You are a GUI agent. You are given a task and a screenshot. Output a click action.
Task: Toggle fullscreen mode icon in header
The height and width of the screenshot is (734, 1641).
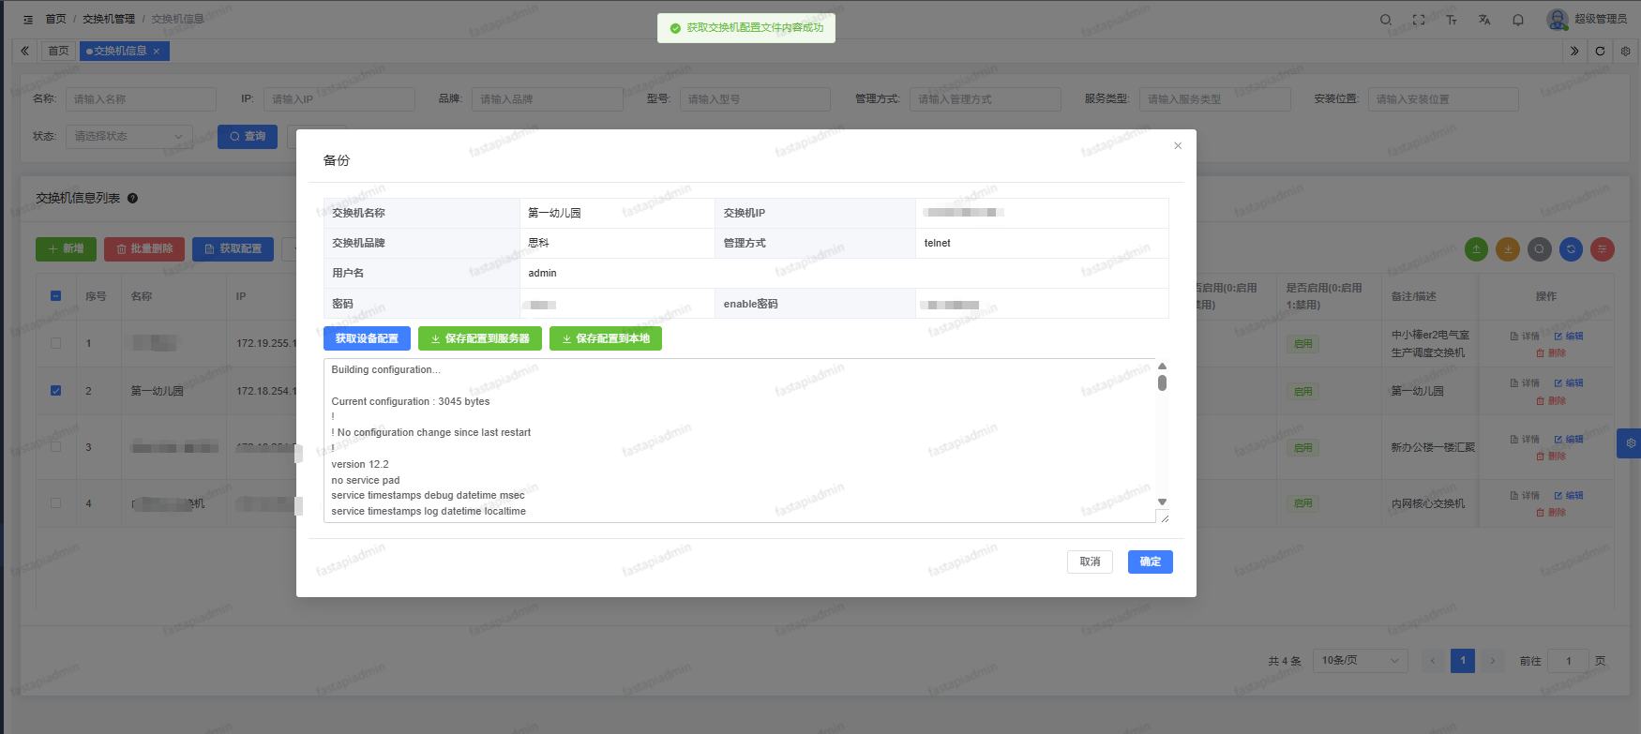tap(1419, 20)
